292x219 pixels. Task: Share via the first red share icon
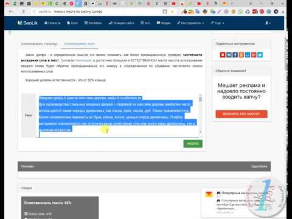point(223,55)
